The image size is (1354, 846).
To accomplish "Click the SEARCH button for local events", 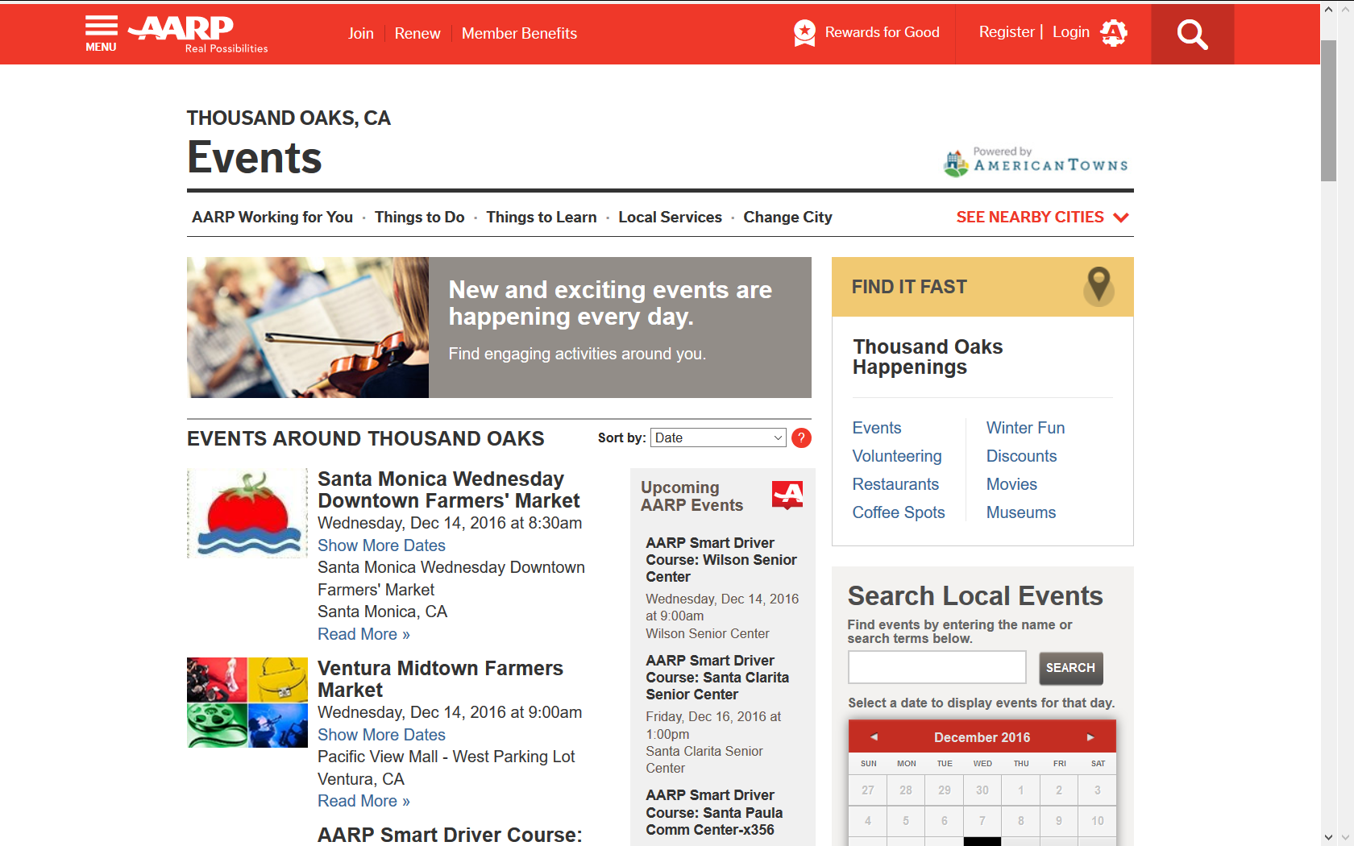I will (x=1070, y=668).
